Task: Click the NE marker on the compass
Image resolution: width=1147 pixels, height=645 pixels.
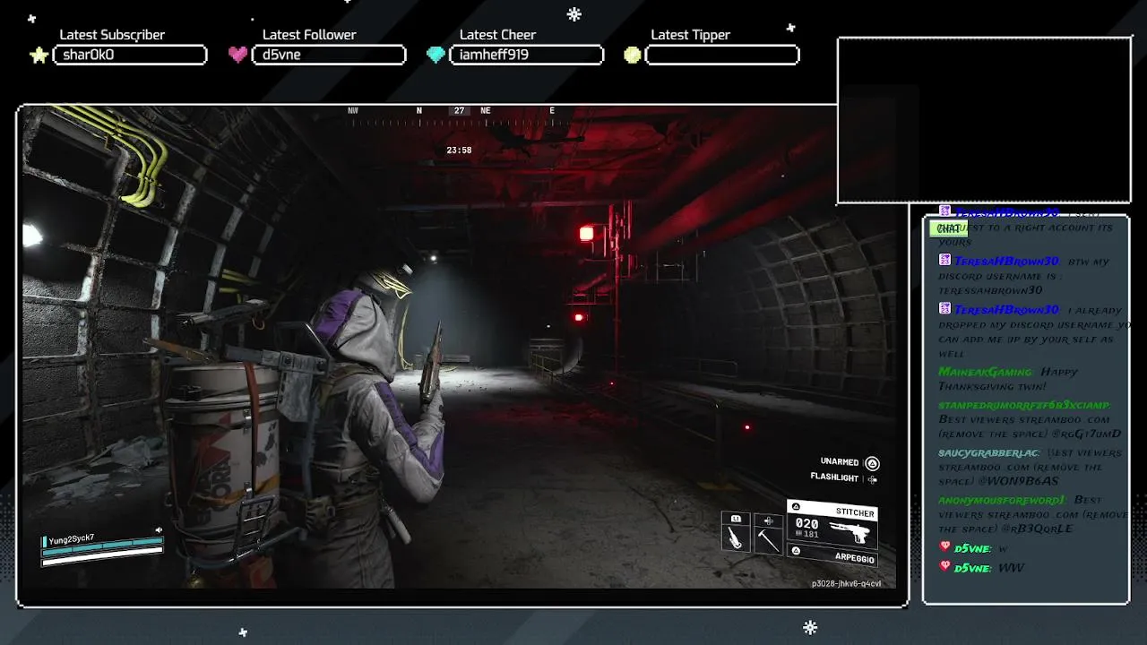Action: pos(485,111)
